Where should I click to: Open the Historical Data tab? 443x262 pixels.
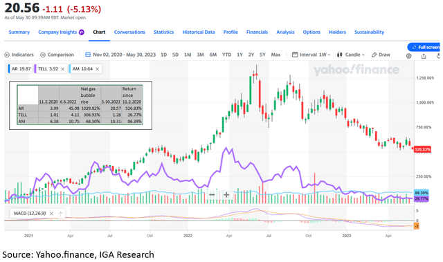tap(199, 32)
